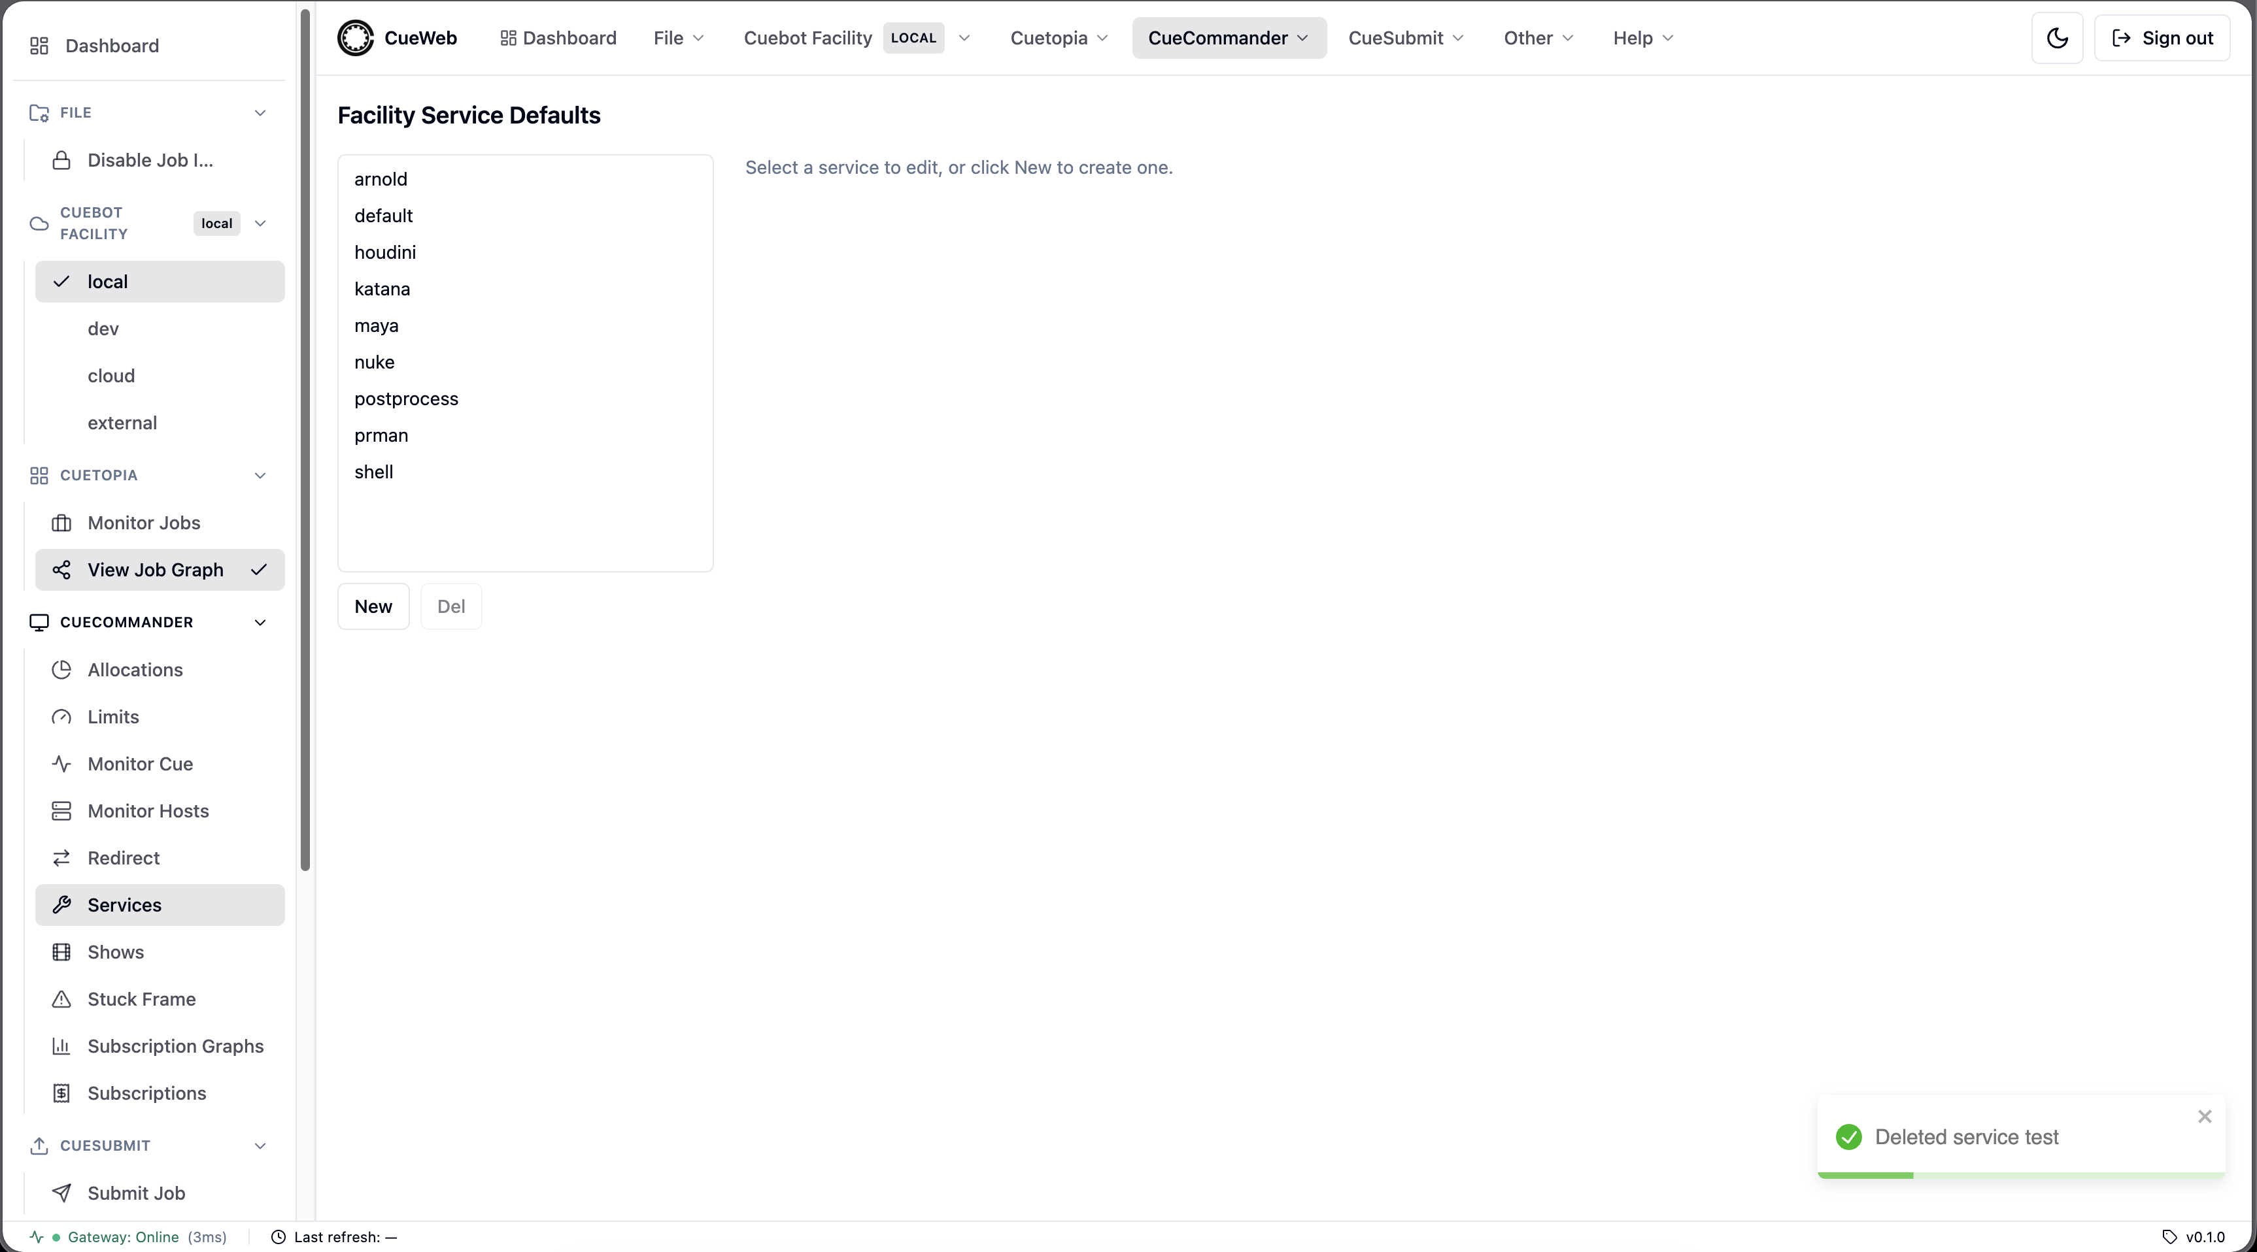This screenshot has width=2257, height=1252.
Task: Collapse the CUESUBMIT sidebar section
Action: (x=260, y=1146)
